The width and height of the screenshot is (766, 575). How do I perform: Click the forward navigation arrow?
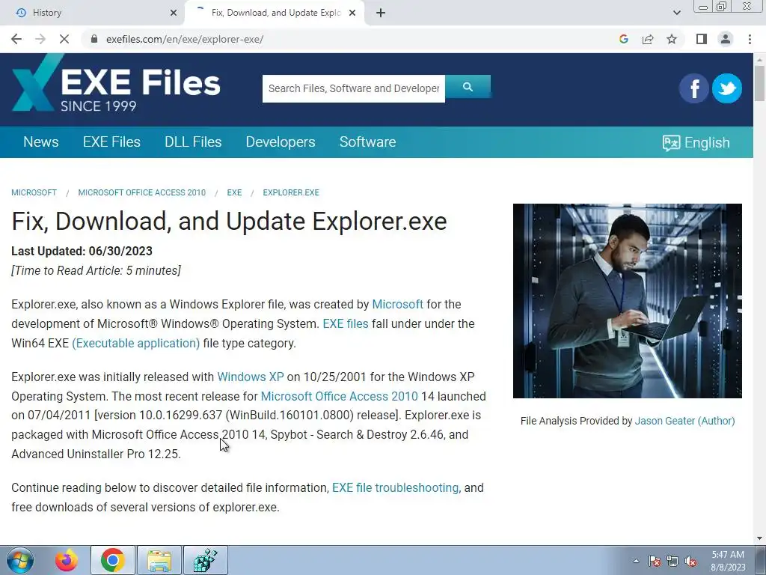40,39
